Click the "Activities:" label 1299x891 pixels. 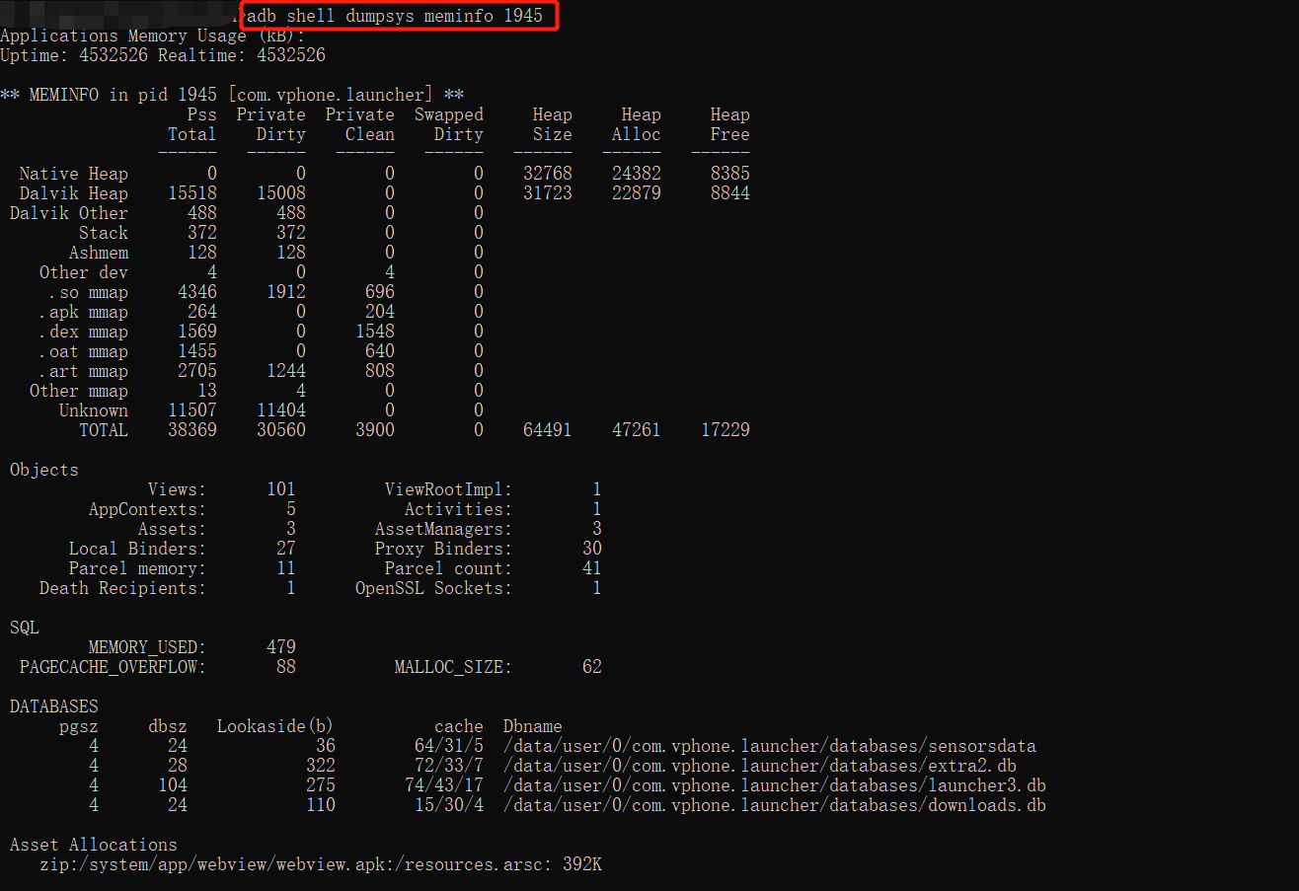tap(459, 509)
